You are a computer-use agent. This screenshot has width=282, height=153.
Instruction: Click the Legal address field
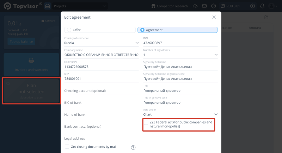(102, 138)
